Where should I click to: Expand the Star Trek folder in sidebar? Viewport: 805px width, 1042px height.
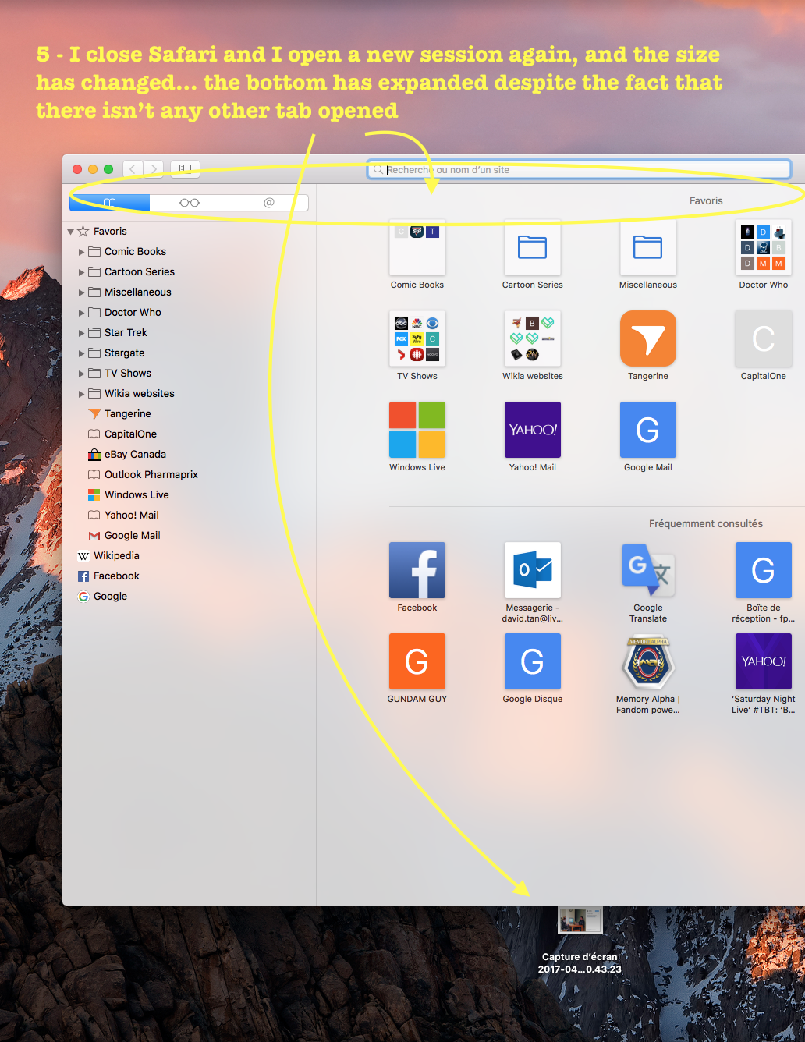[x=82, y=333]
